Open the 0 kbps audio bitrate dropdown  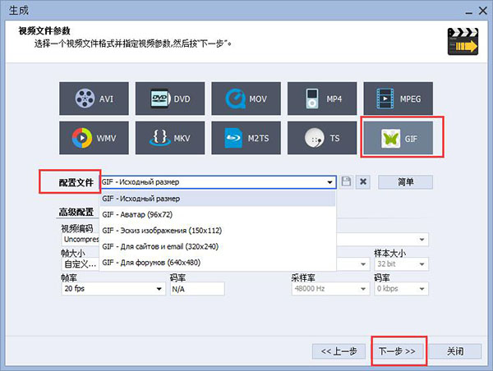click(x=401, y=289)
